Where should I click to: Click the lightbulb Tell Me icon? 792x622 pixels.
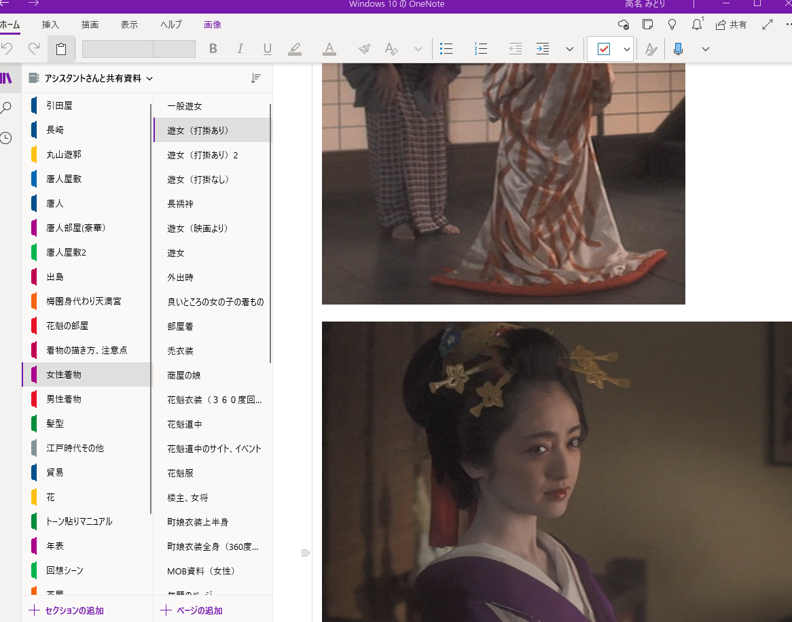click(672, 24)
